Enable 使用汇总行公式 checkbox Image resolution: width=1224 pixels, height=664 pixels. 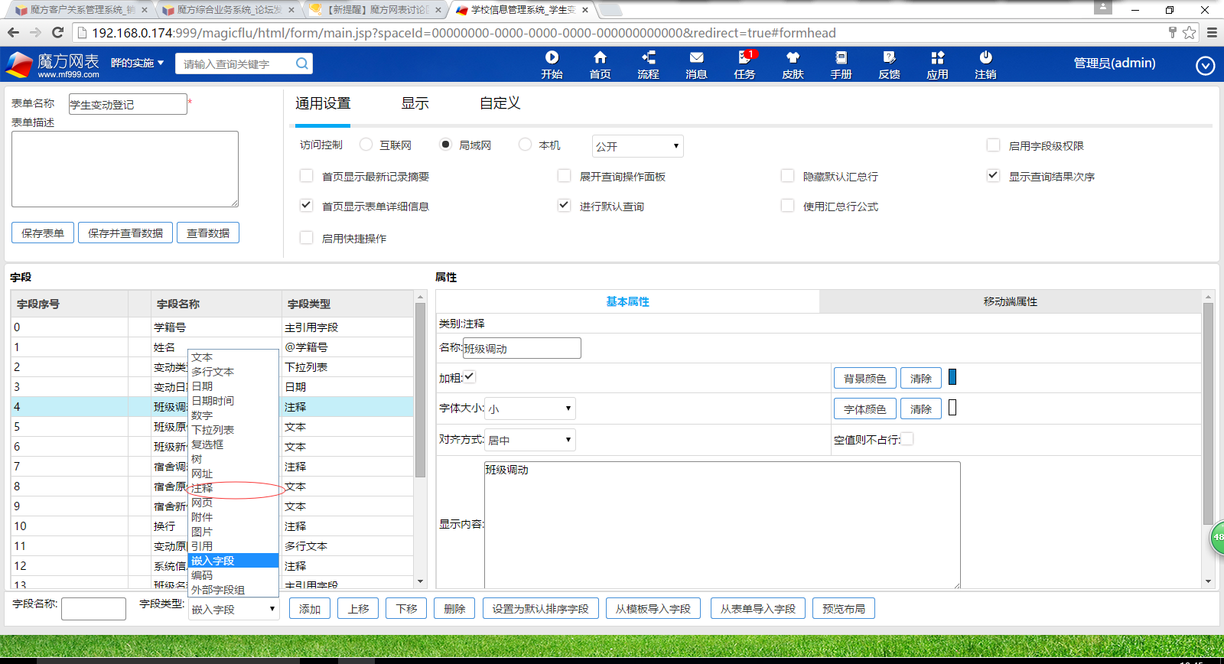pyautogui.click(x=787, y=205)
